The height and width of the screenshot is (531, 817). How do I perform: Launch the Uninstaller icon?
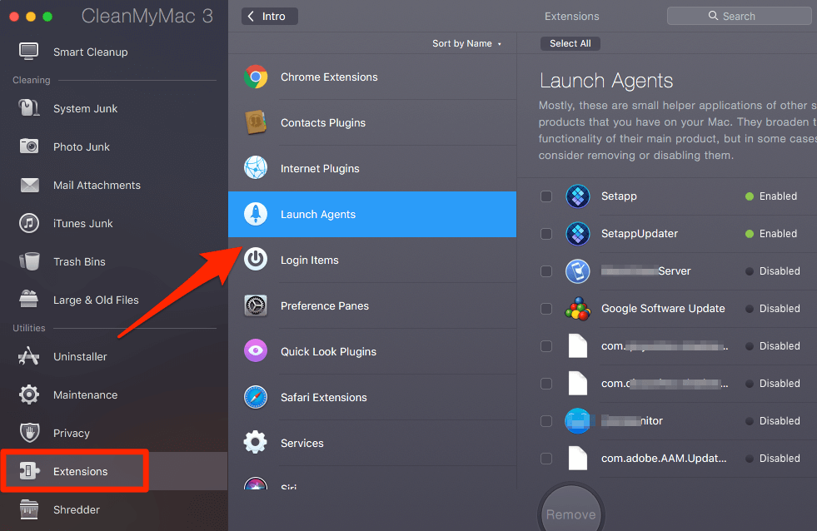pyautogui.click(x=28, y=356)
